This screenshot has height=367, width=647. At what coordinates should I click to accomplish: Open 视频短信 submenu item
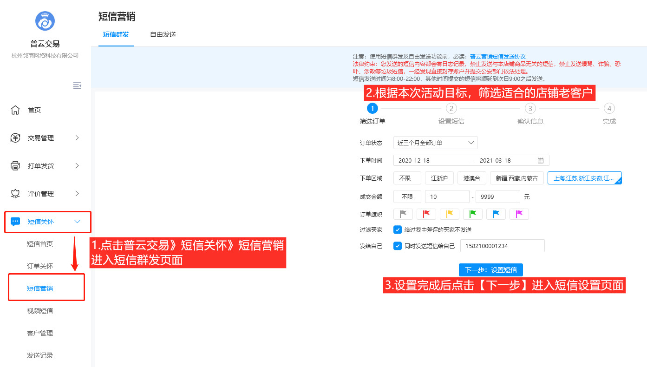pyautogui.click(x=40, y=311)
